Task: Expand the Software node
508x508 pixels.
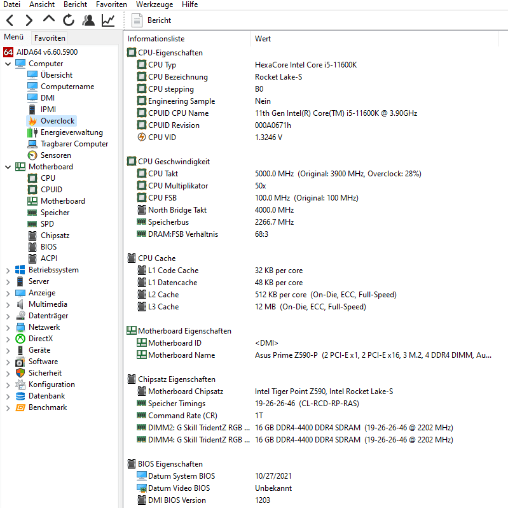Action: click(8, 362)
